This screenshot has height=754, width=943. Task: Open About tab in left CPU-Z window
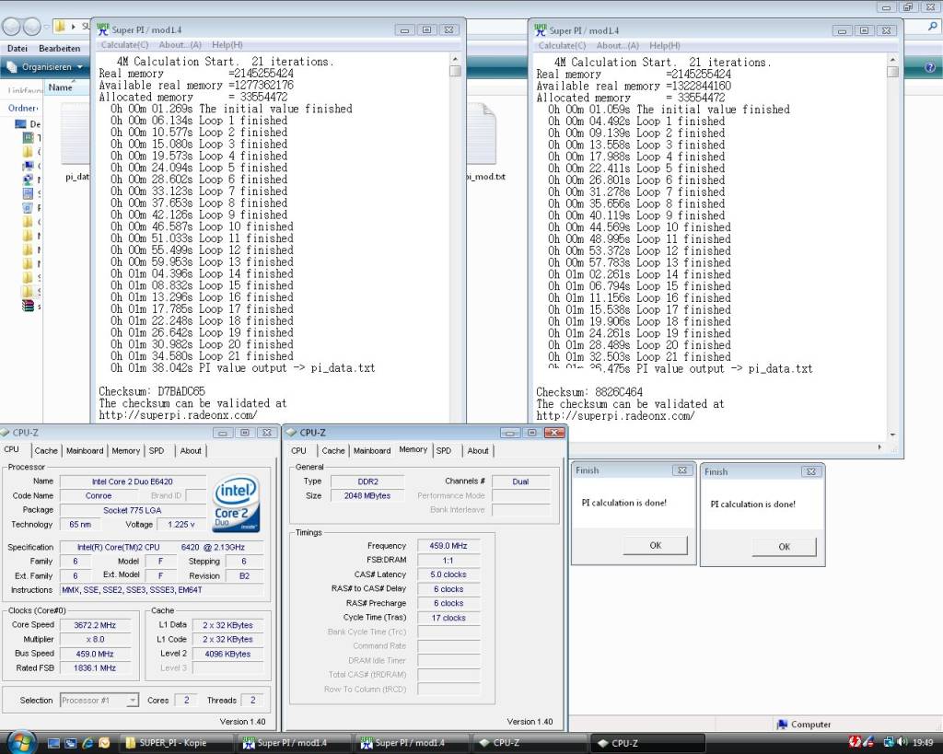[x=191, y=450]
